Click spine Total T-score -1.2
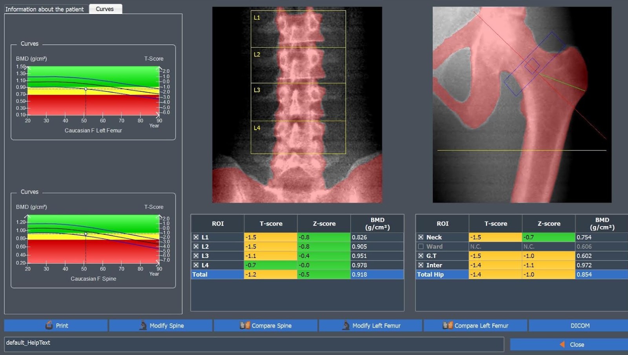628x355 pixels. [x=271, y=275]
